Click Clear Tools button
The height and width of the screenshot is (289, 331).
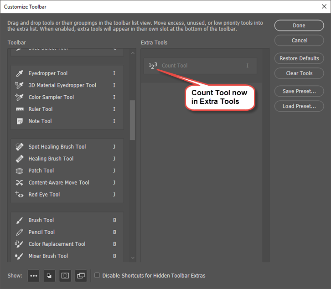point(299,73)
